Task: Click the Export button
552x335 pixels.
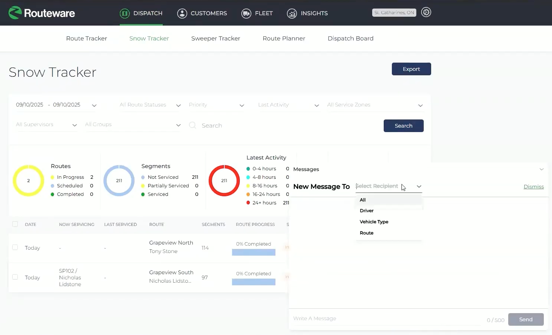Action: pos(411,69)
